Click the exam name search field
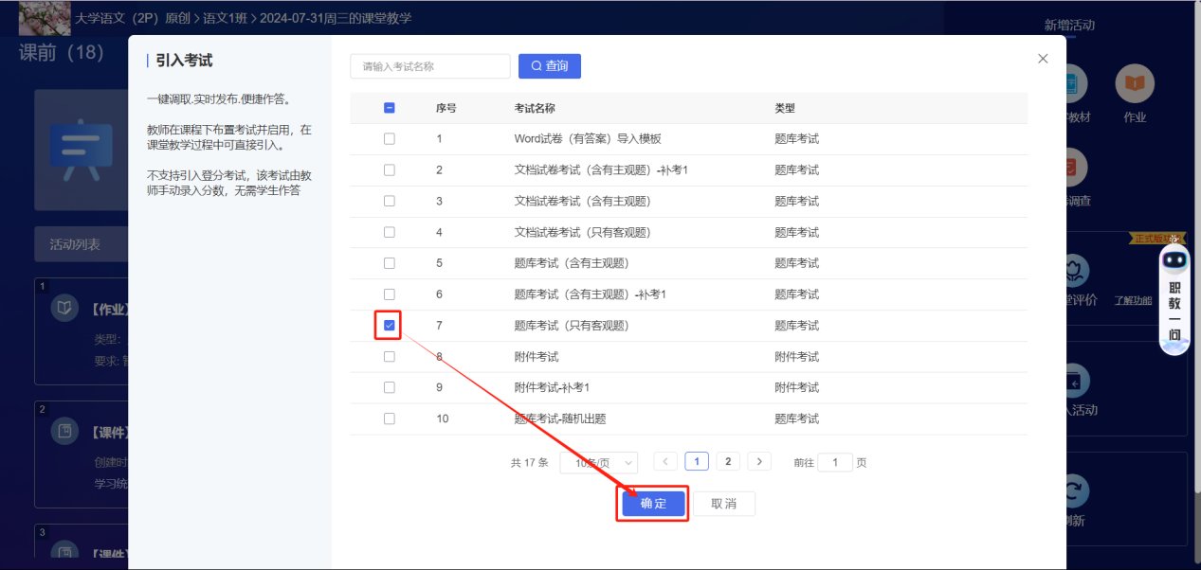1201x570 pixels. click(x=430, y=66)
